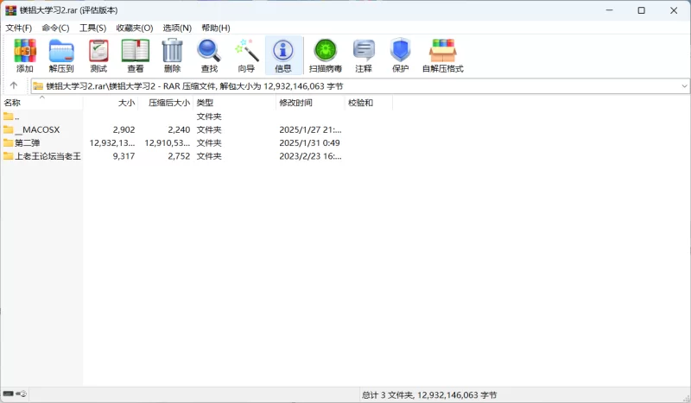Viewport: 691px width, 403px height.
Task: Open the Options (选项) menu
Action: pyautogui.click(x=177, y=28)
